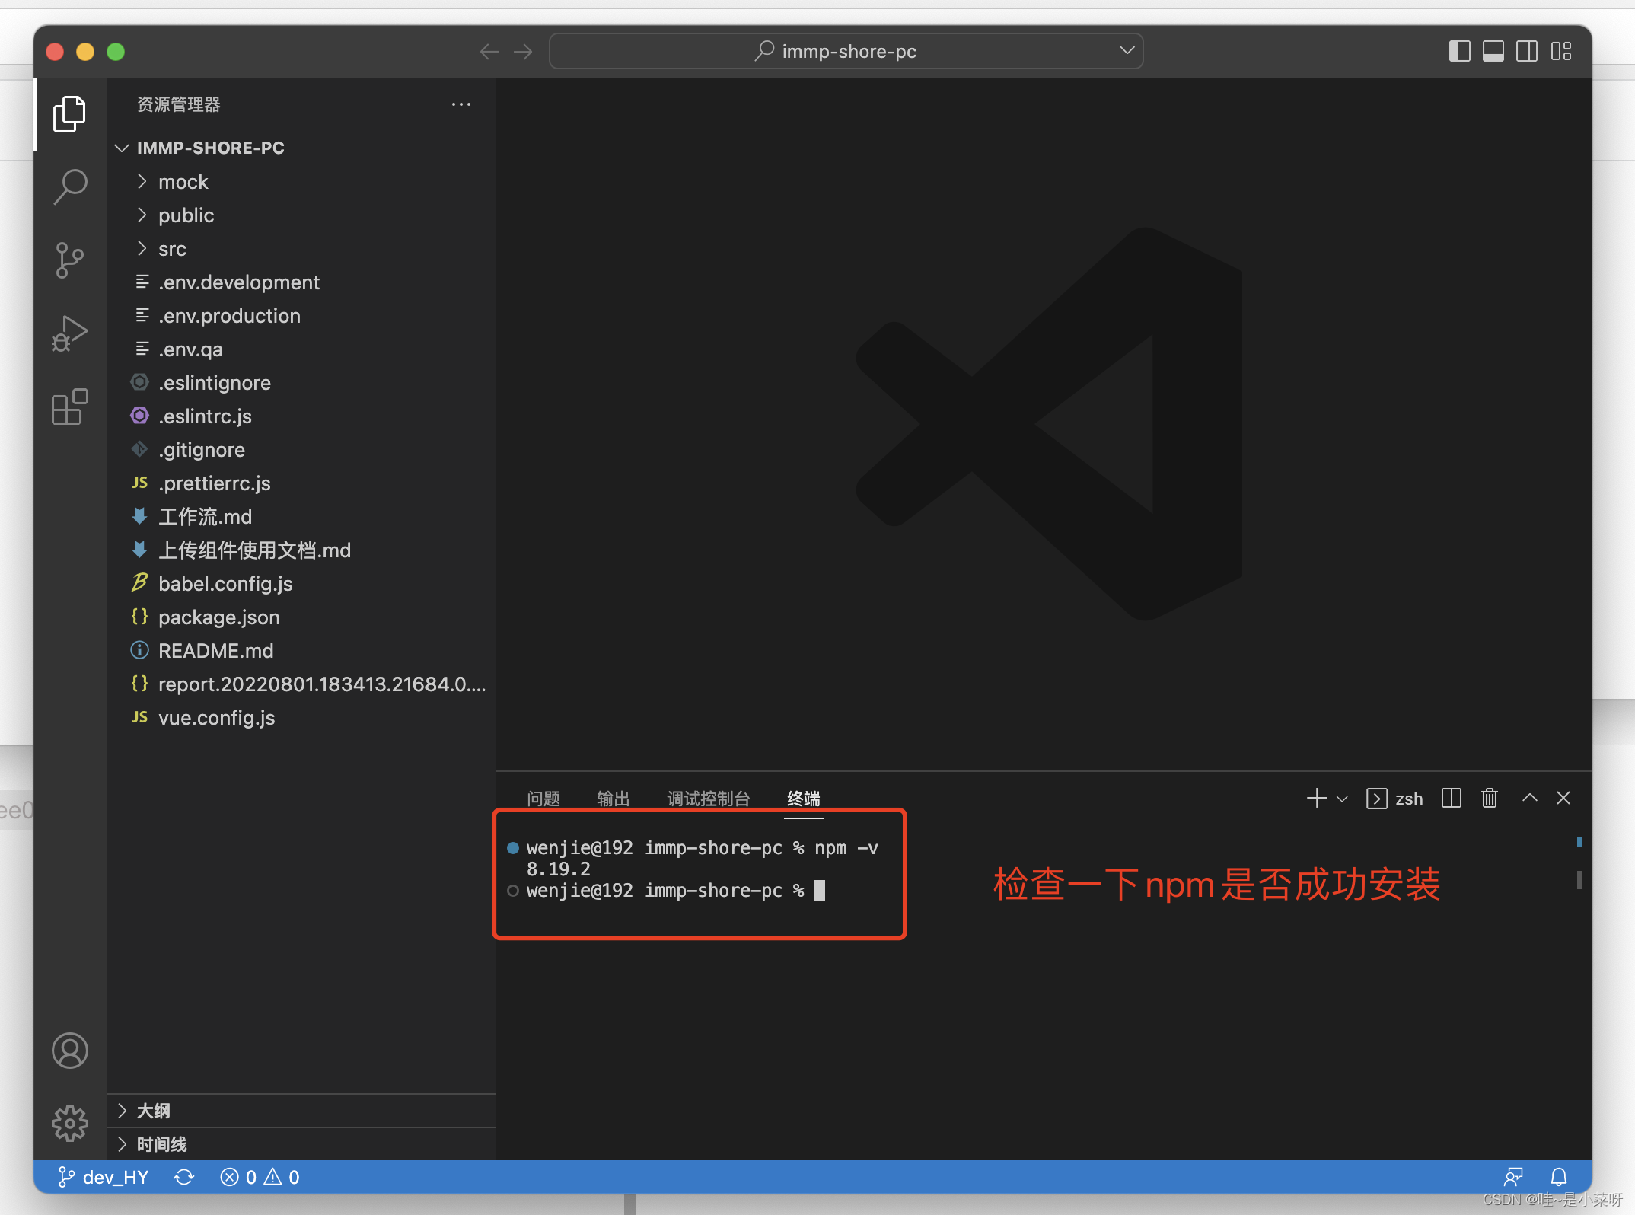
Task: Open the Accounts icon near the bottom
Action: [69, 1051]
